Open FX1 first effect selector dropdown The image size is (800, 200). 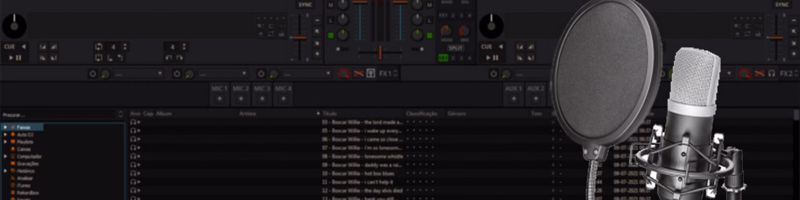click(139, 74)
